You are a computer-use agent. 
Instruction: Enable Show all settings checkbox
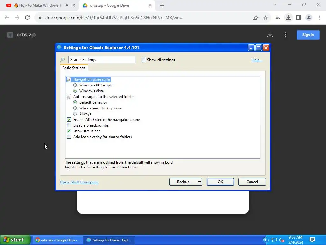144,60
